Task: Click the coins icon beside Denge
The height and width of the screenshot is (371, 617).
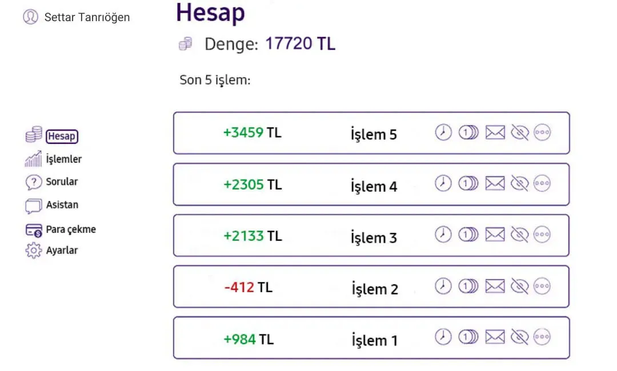Action: tap(185, 44)
